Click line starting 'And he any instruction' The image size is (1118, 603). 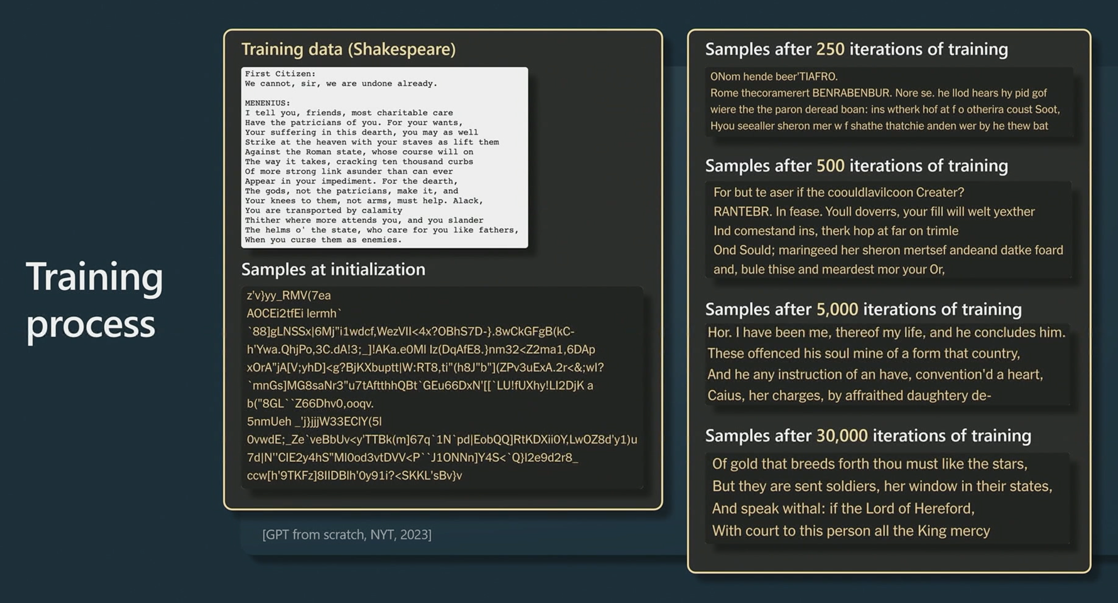[x=875, y=375]
